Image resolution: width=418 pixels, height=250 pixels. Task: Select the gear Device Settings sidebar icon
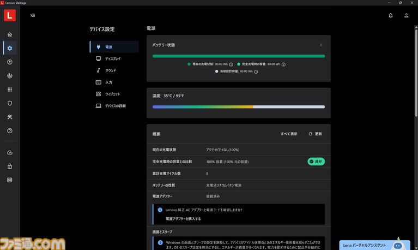point(10,48)
